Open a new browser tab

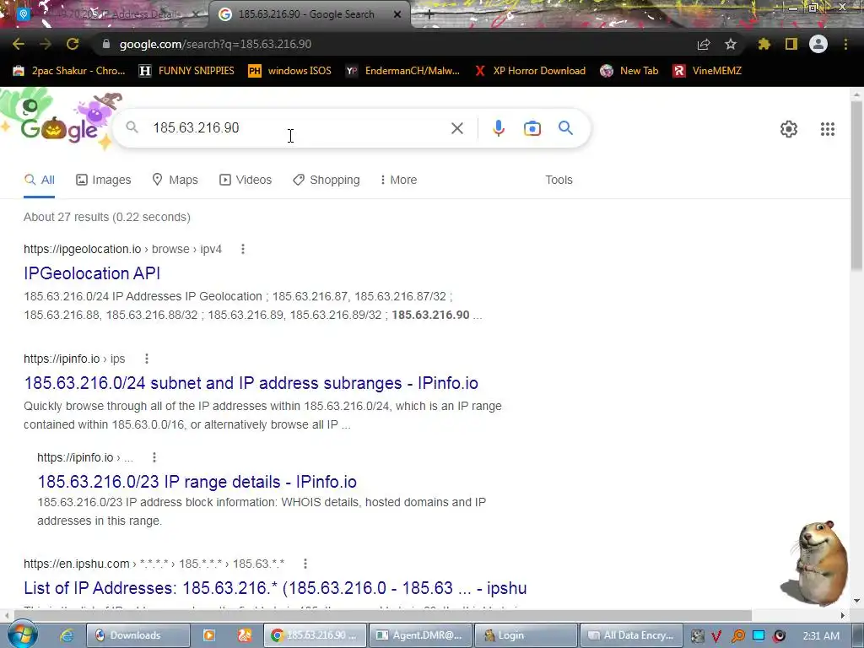pyautogui.click(x=429, y=14)
